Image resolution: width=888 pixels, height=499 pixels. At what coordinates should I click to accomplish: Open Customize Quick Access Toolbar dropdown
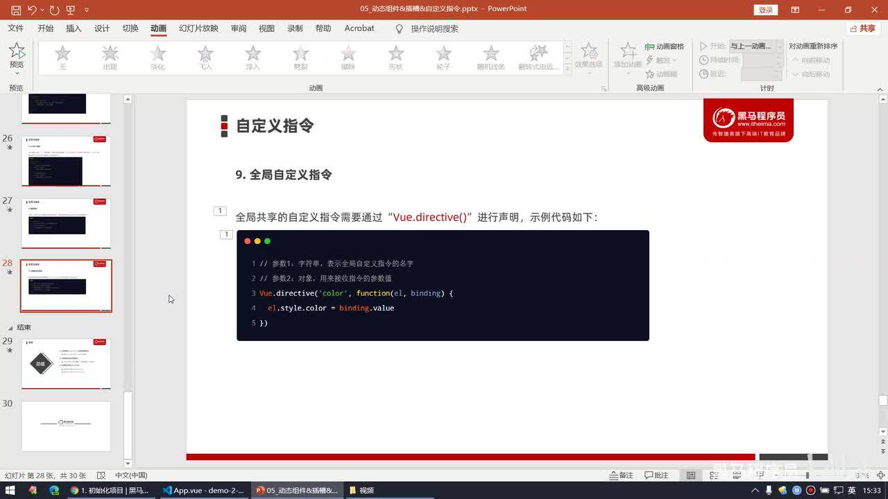click(x=87, y=10)
